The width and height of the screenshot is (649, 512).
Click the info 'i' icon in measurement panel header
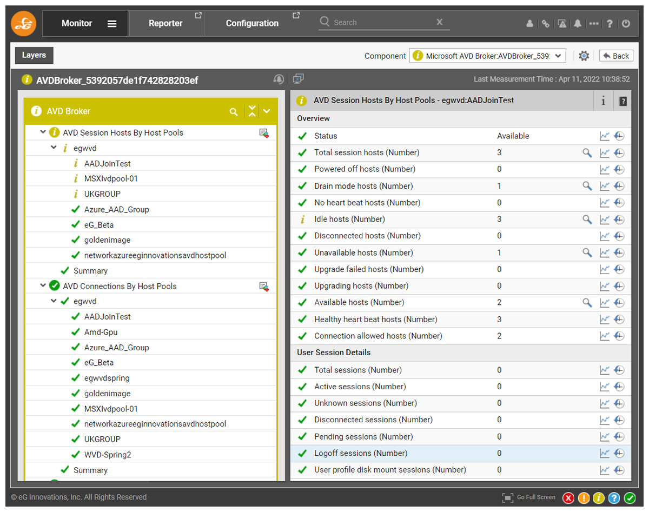(604, 101)
